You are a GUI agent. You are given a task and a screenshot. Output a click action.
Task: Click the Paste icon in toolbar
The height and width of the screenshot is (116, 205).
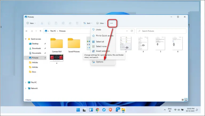tap(56, 23)
